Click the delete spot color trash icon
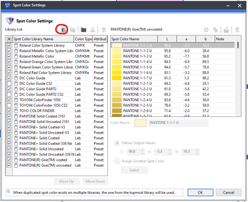The width and height of the screenshot is (248, 202). (x=237, y=30)
